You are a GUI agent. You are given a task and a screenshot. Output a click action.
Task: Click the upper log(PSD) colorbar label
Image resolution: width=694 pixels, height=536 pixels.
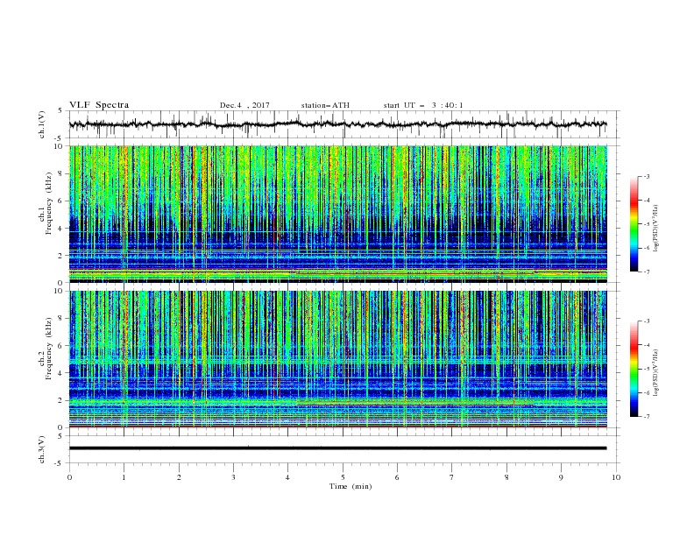click(x=655, y=229)
